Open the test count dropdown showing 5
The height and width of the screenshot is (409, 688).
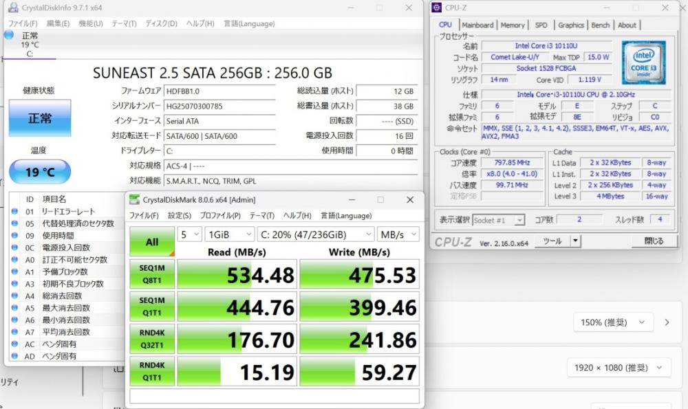coord(189,234)
